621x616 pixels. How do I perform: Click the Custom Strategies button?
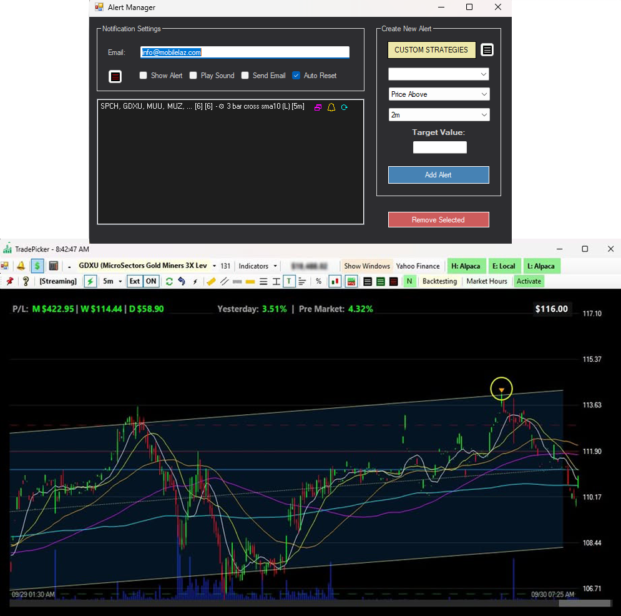(x=431, y=50)
